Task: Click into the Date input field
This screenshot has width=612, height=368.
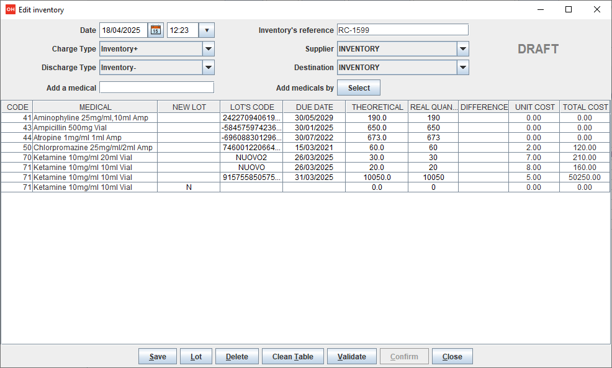Action: point(123,30)
